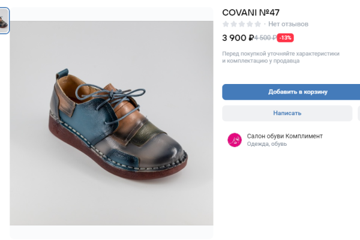Click the red -13% discount badge
This screenshot has width=360, height=240.
(x=285, y=38)
